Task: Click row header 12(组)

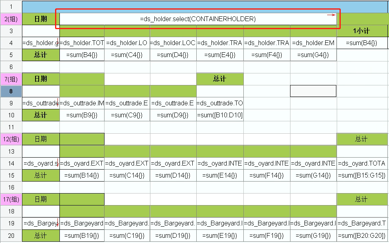Action: [x=11, y=139]
